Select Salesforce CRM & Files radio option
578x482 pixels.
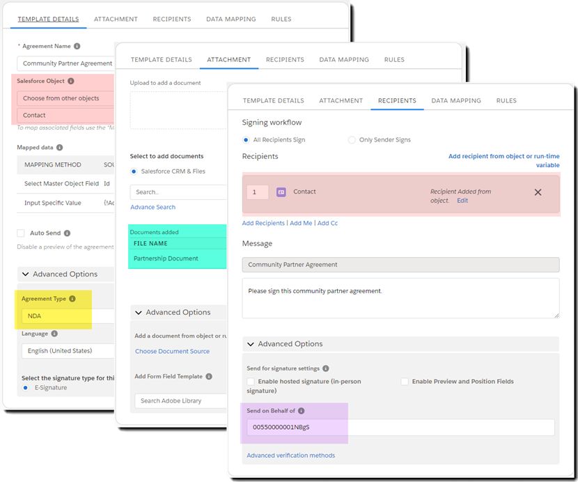[134, 171]
